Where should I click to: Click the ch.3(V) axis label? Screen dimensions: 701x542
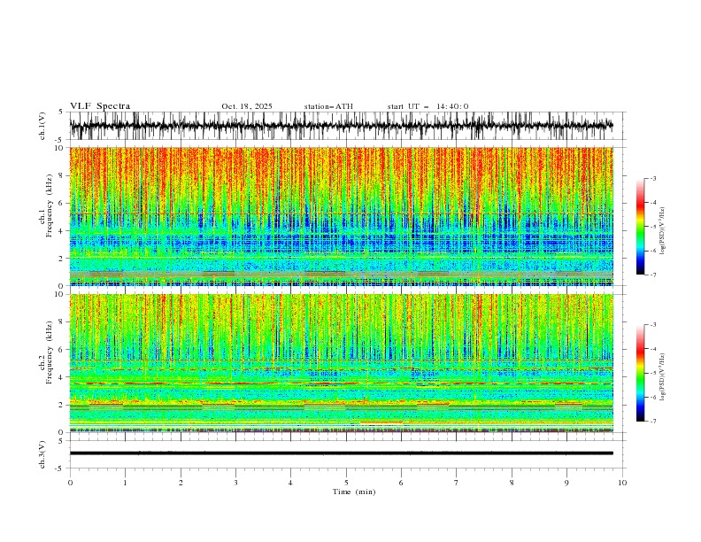click(42, 454)
